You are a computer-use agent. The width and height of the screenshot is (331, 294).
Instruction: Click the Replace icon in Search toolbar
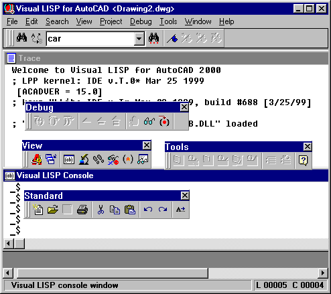click(36, 38)
